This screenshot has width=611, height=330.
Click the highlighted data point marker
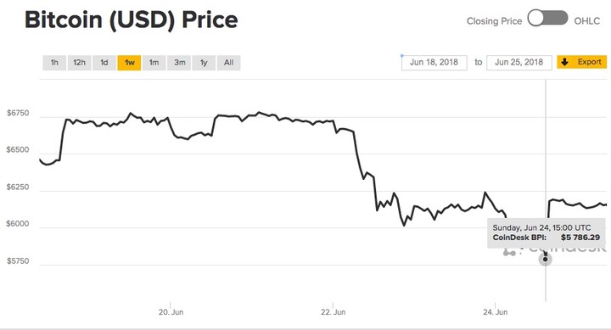(545, 259)
